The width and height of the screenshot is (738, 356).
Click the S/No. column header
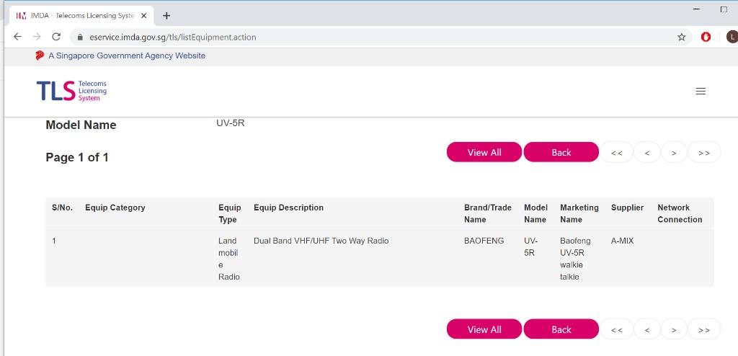[62, 208]
